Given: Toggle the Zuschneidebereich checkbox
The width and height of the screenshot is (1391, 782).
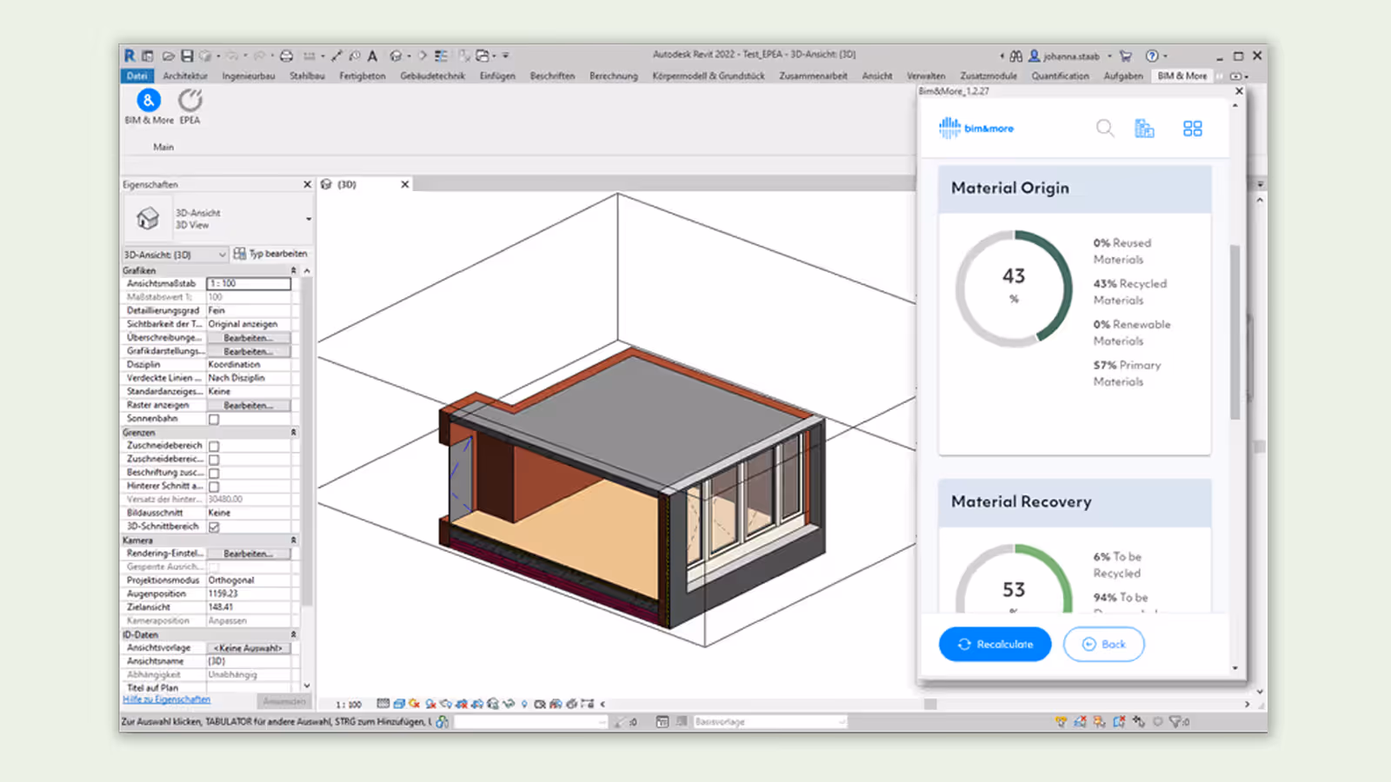Looking at the screenshot, I should 214,446.
